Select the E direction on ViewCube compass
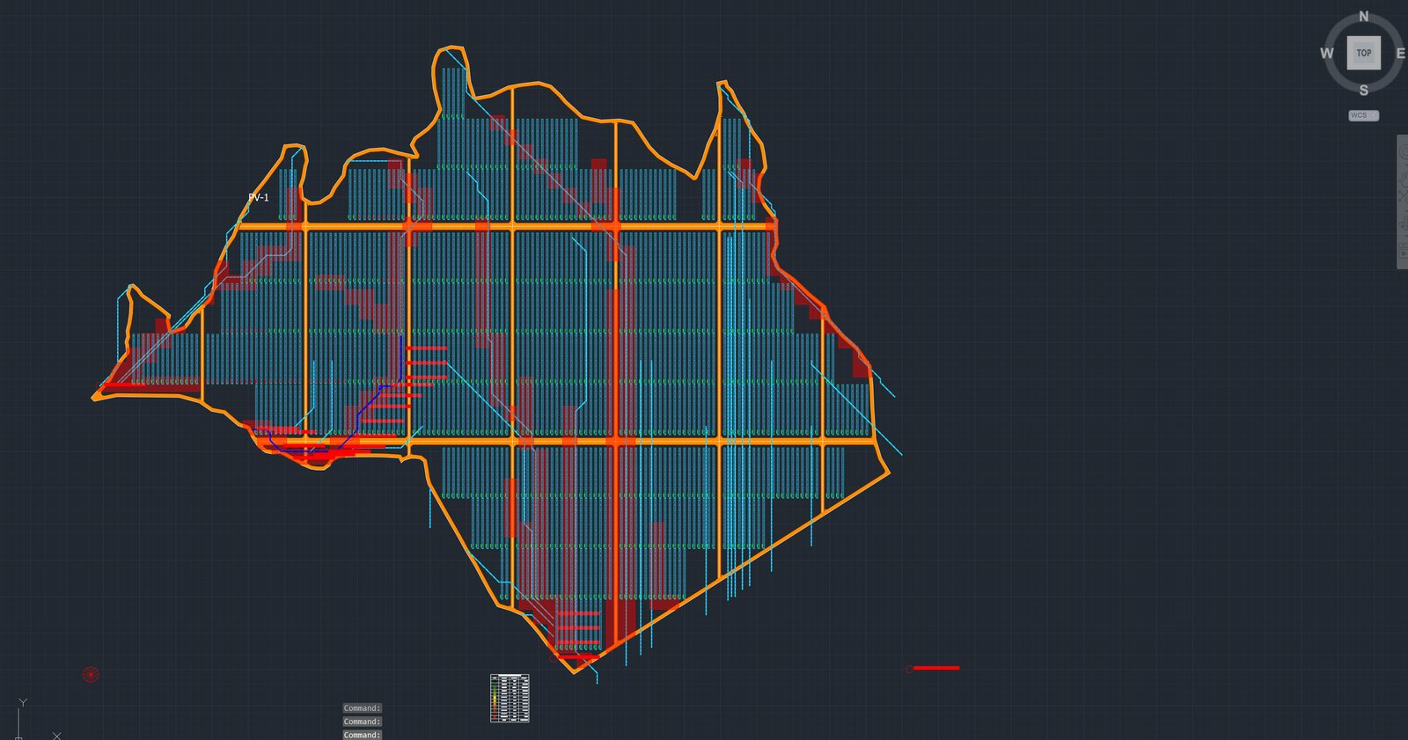 [1400, 54]
